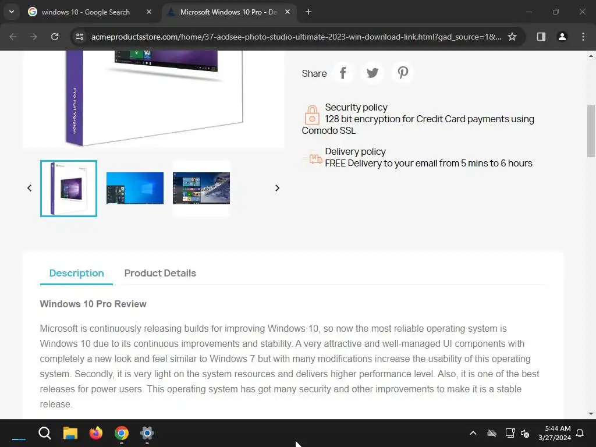
Task: Show hidden system tray icons
Action: (x=473, y=433)
